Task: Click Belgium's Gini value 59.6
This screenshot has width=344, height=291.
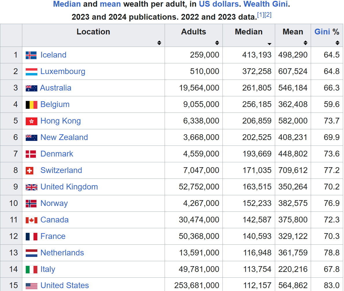Action: tap(332, 104)
